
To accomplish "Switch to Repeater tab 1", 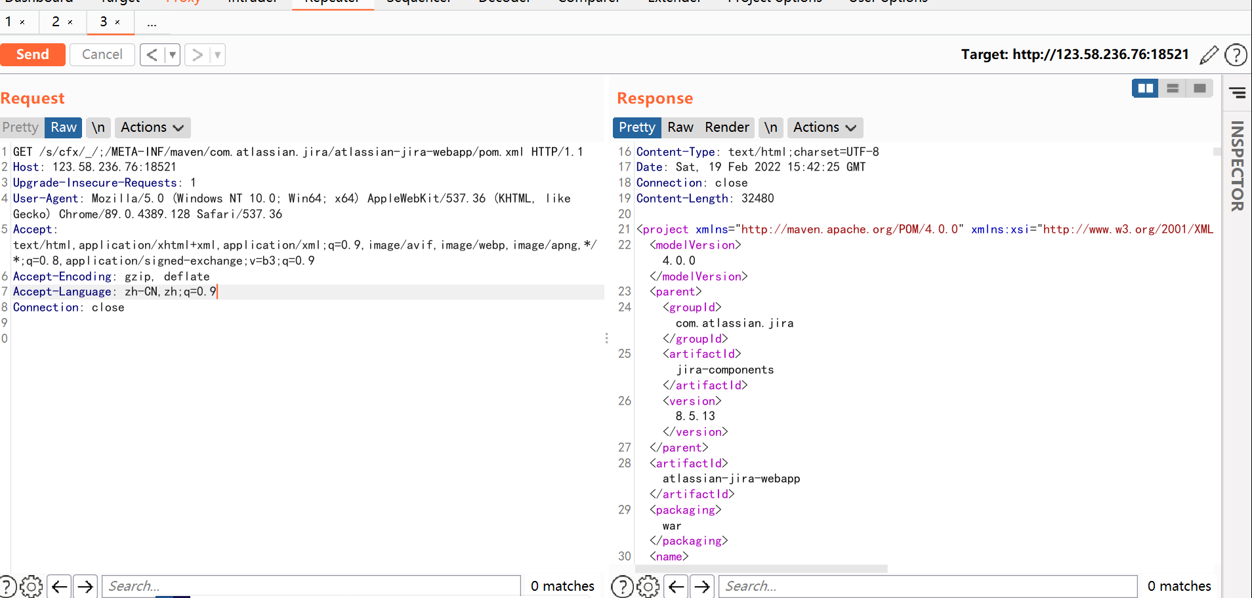I will click(9, 22).
